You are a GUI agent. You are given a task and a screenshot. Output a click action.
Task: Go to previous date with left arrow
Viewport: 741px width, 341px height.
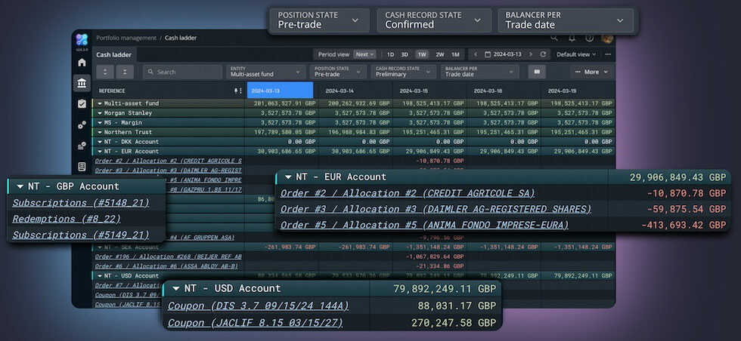(x=476, y=54)
